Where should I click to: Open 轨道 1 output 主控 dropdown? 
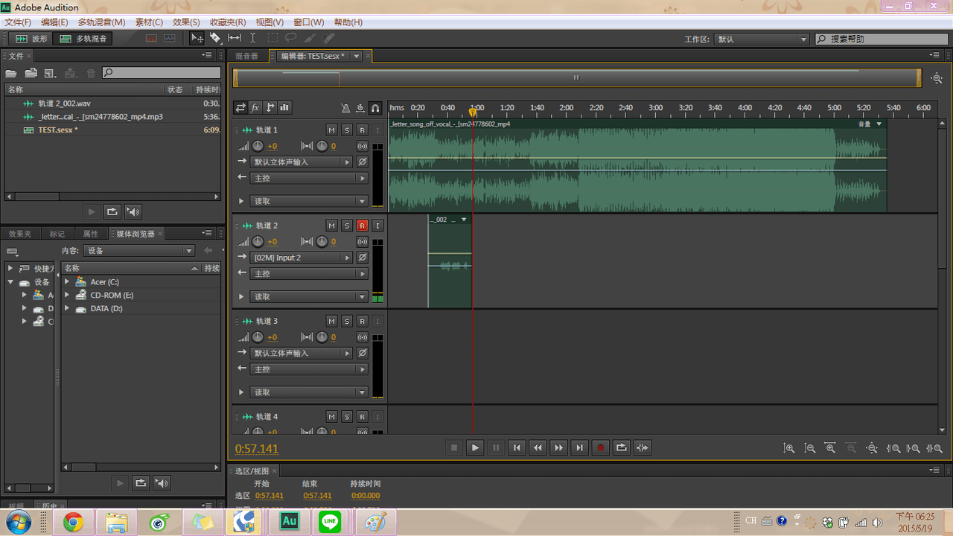coord(309,178)
